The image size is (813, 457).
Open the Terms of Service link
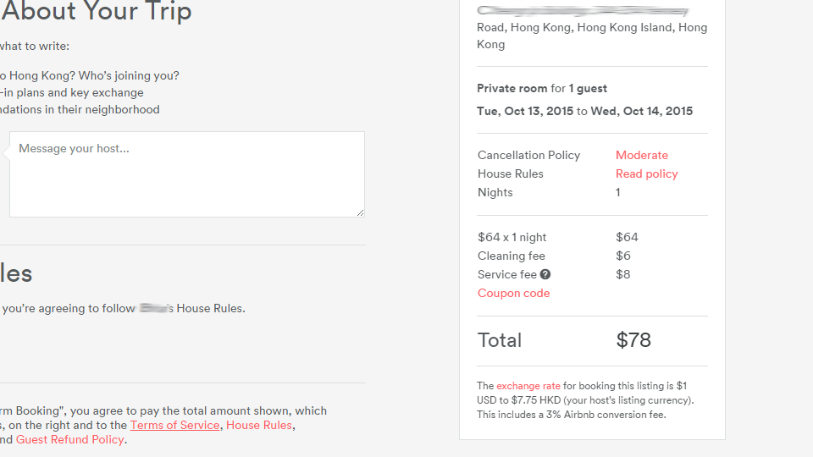click(174, 426)
